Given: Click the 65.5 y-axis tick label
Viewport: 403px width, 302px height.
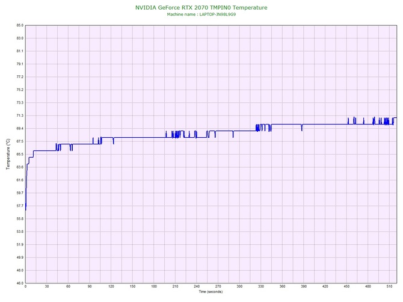Looking at the screenshot, I should click(20, 154).
